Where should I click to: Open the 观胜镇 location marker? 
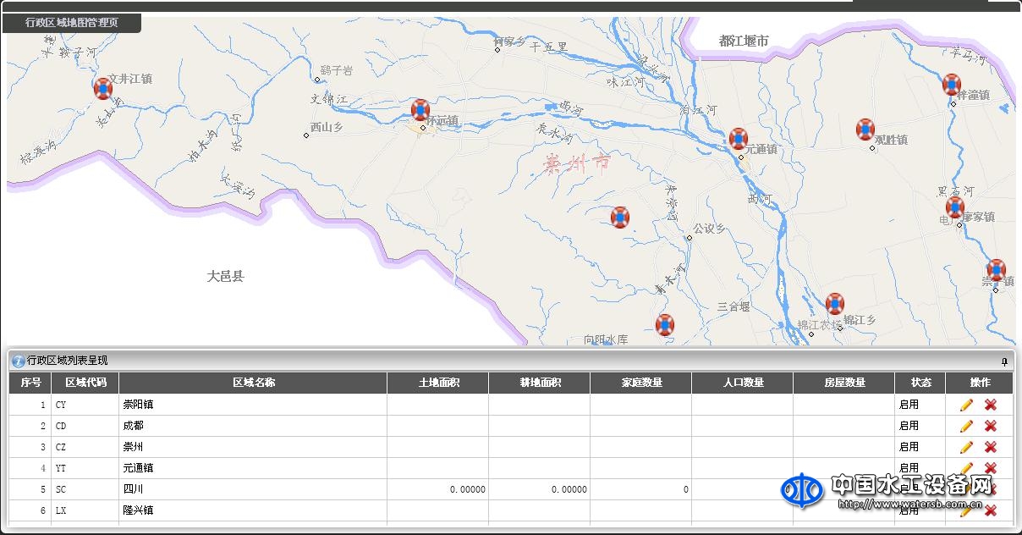(865, 129)
